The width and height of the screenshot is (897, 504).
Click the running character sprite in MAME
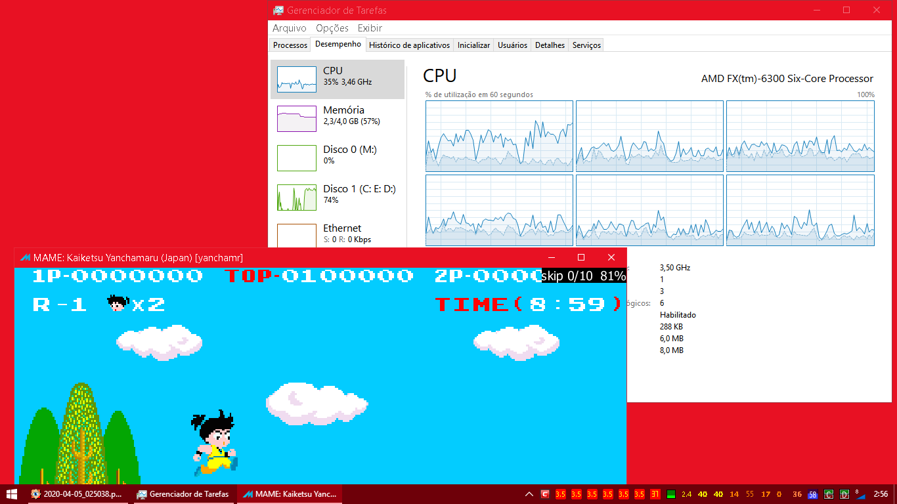coord(215,442)
